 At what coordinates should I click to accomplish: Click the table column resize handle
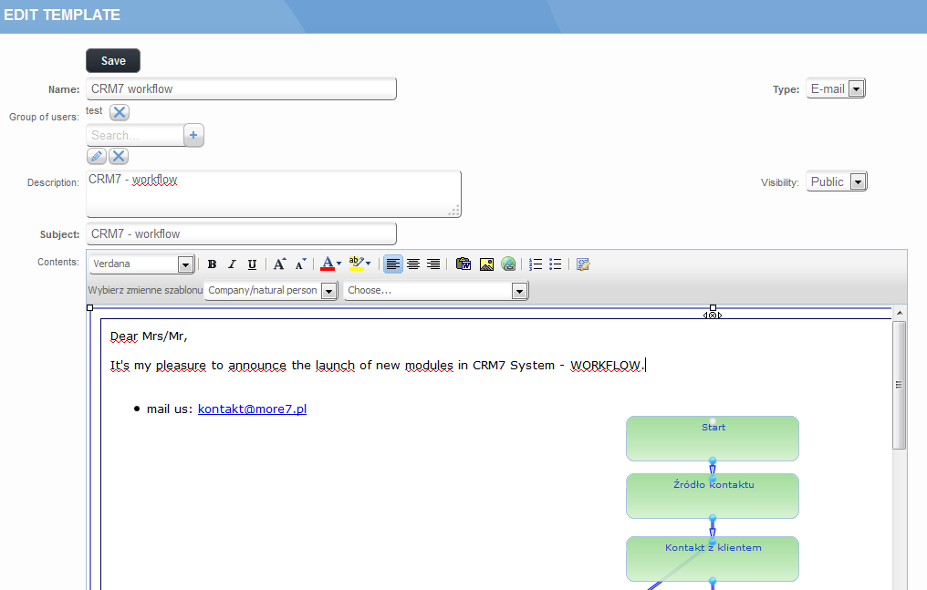[x=713, y=315]
